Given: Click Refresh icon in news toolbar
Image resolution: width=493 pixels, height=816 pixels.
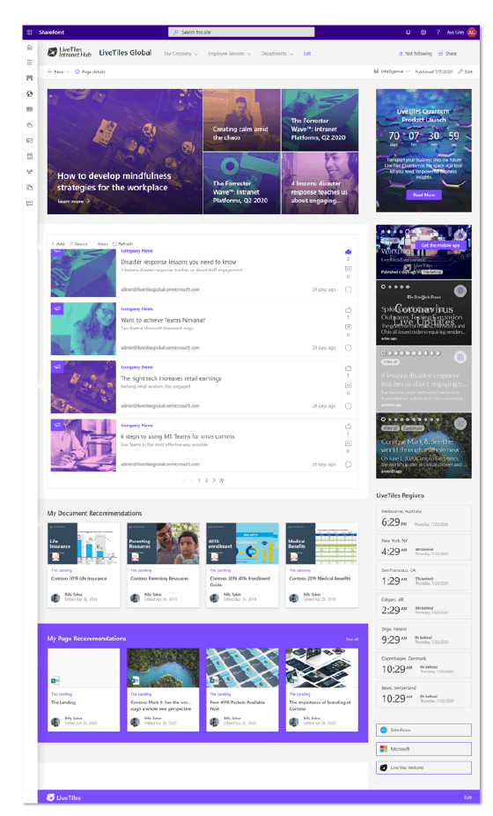Looking at the screenshot, I should coord(114,244).
